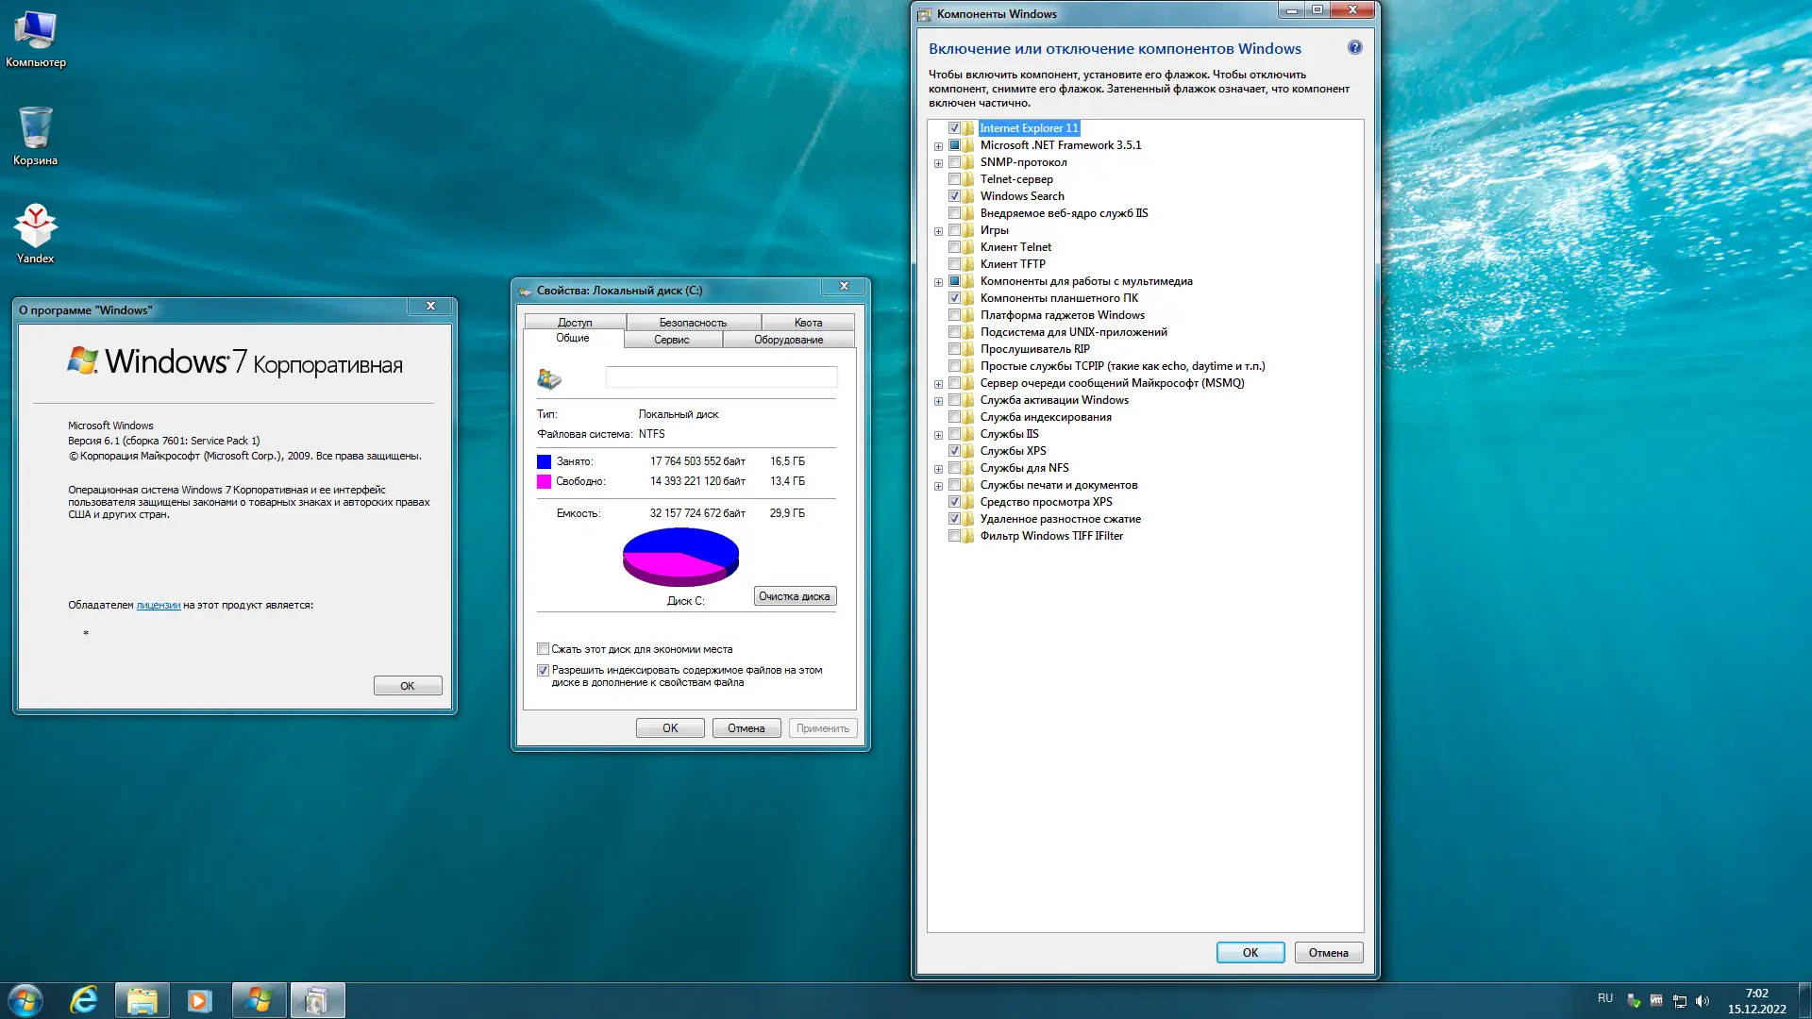The image size is (1812, 1019).
Task: Expand the Службы IIS tree node
Action: pyautogui.click(x=938, y=435)
